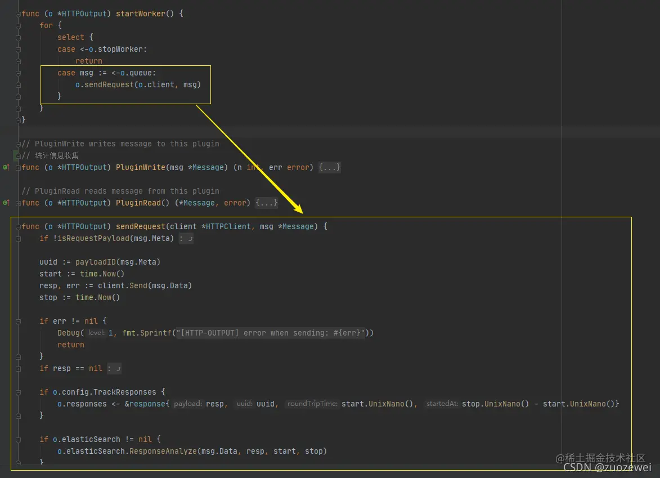This screenshot has height=478, width=660.
Task: Click folded placeholder after 'if resp == nil'
Action: [114, 369]
